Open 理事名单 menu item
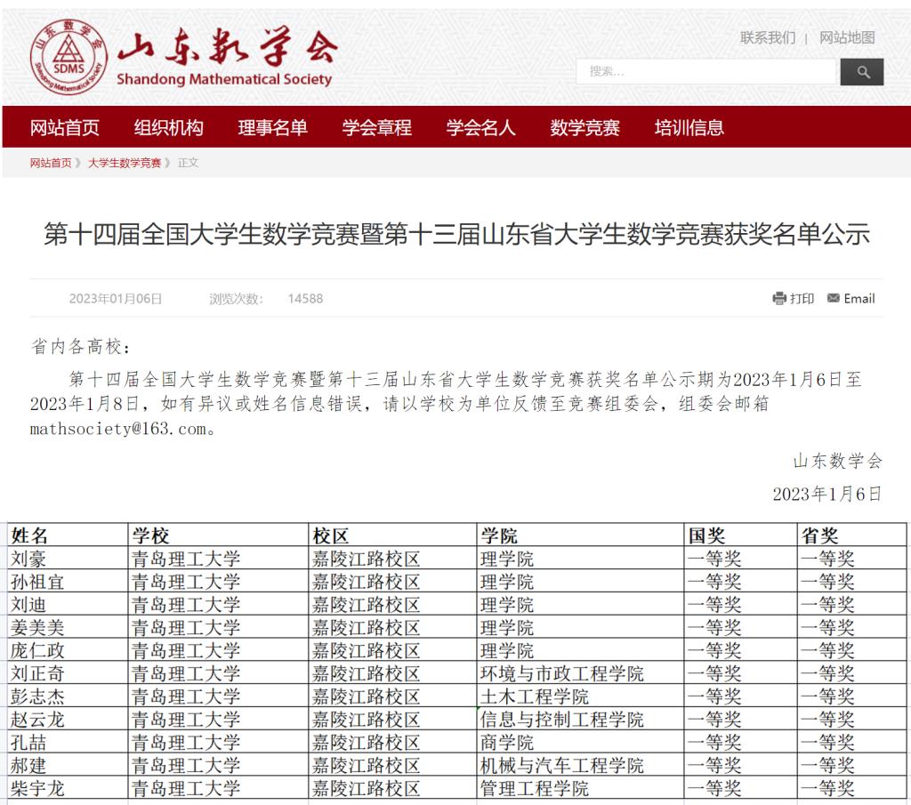Viewport: 911px width, 805px height. pos(272,127)
